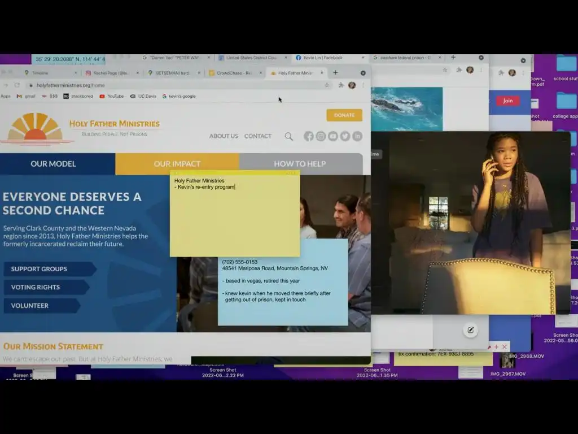Viewport: 578px width, 434px height.
Task: Open the college apps desktop folder
Action: coord(566,105)
